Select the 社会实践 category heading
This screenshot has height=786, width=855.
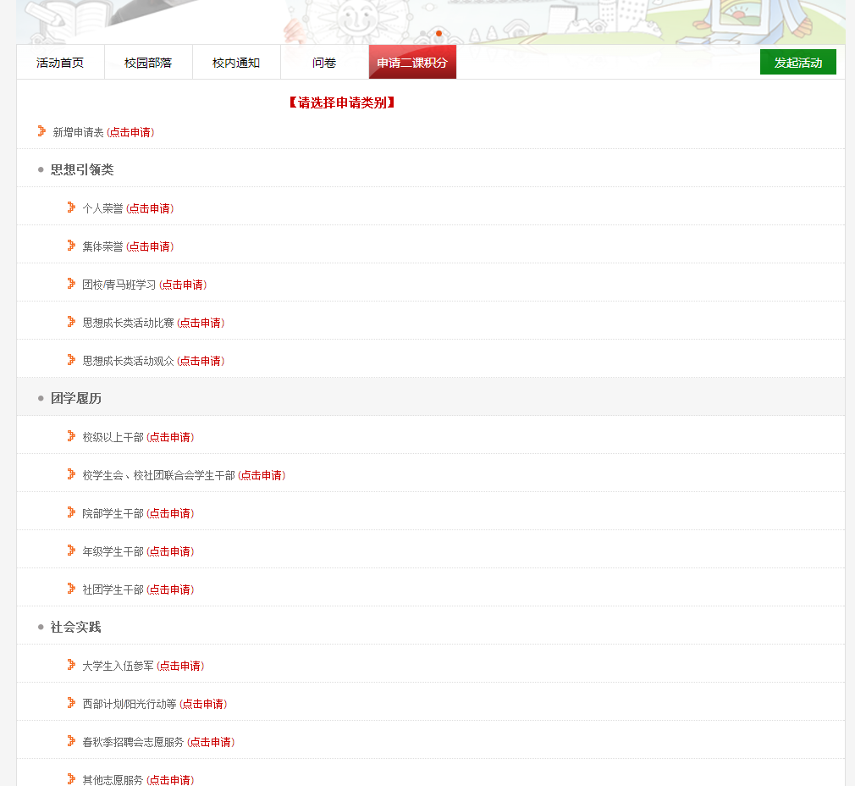(x=76, y=628)
